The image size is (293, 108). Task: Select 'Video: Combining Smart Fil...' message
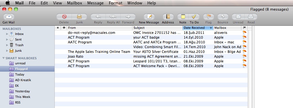tap(151, 47)
